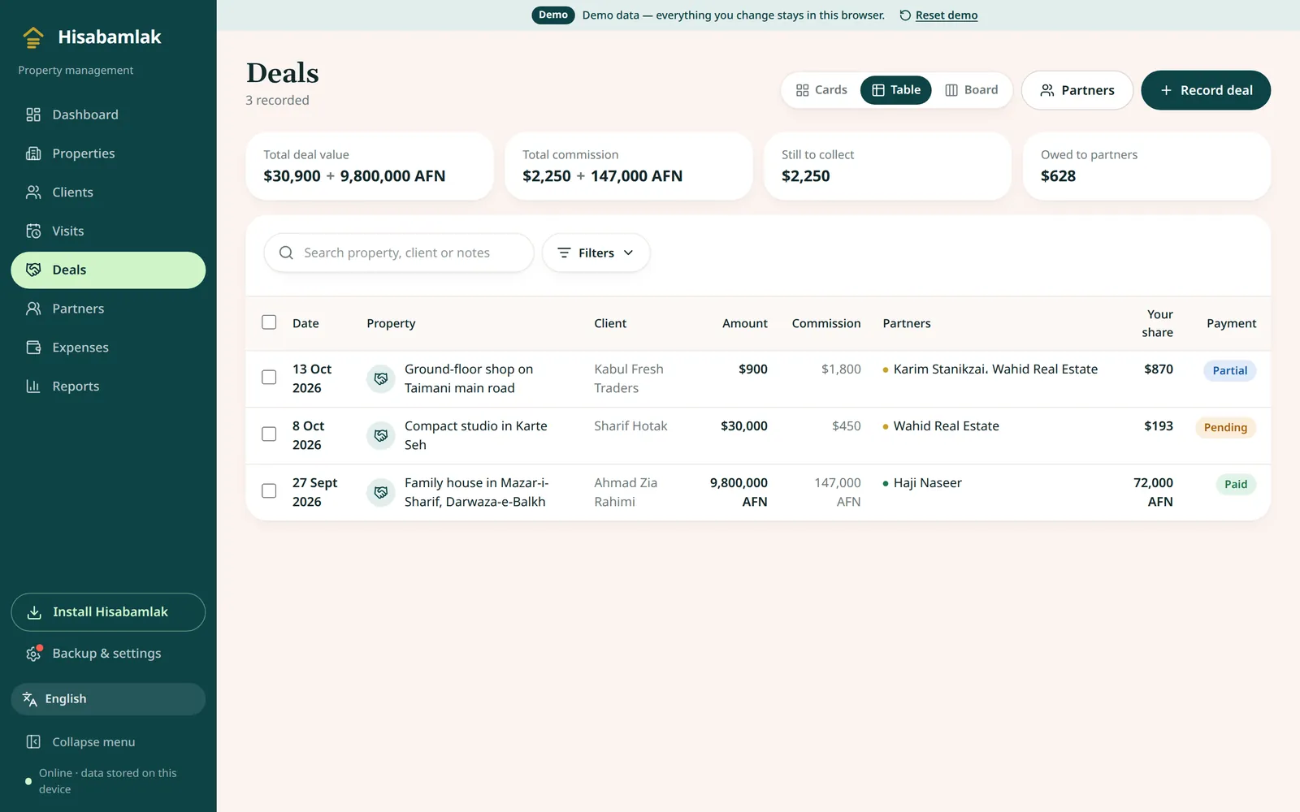Click the Still to collect card
The height and width of the screenshot is (812, 1300).
(x=887, y=166)
